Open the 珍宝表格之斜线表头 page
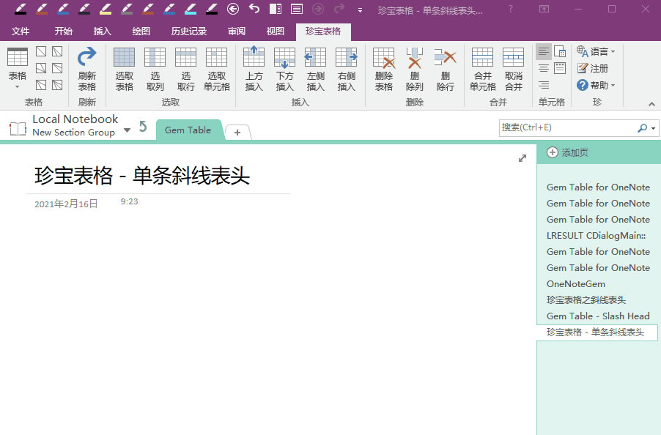661x435 pixels. click(x=586, y=300)
